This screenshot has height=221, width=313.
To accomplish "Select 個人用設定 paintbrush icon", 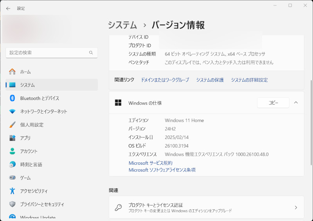I will tap(13, 125).
